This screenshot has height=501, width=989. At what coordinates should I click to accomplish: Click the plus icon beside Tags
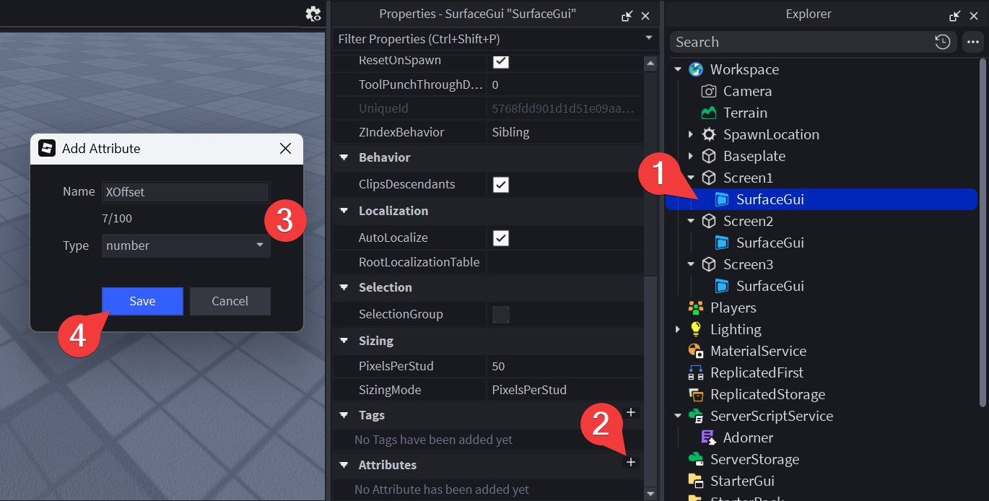point(631,412)
